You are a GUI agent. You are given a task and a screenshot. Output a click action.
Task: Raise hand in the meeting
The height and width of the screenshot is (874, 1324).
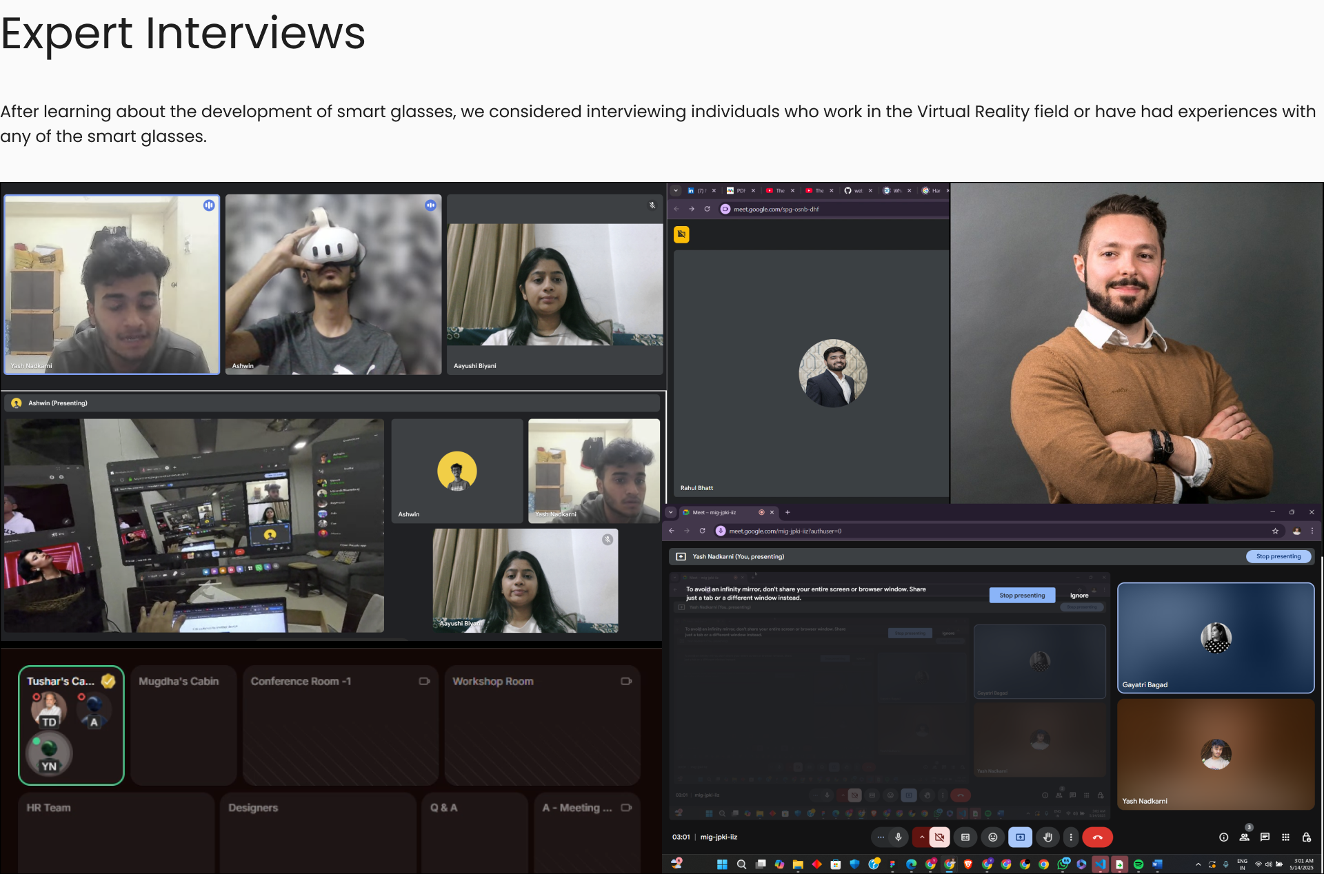click(1047, 837)
